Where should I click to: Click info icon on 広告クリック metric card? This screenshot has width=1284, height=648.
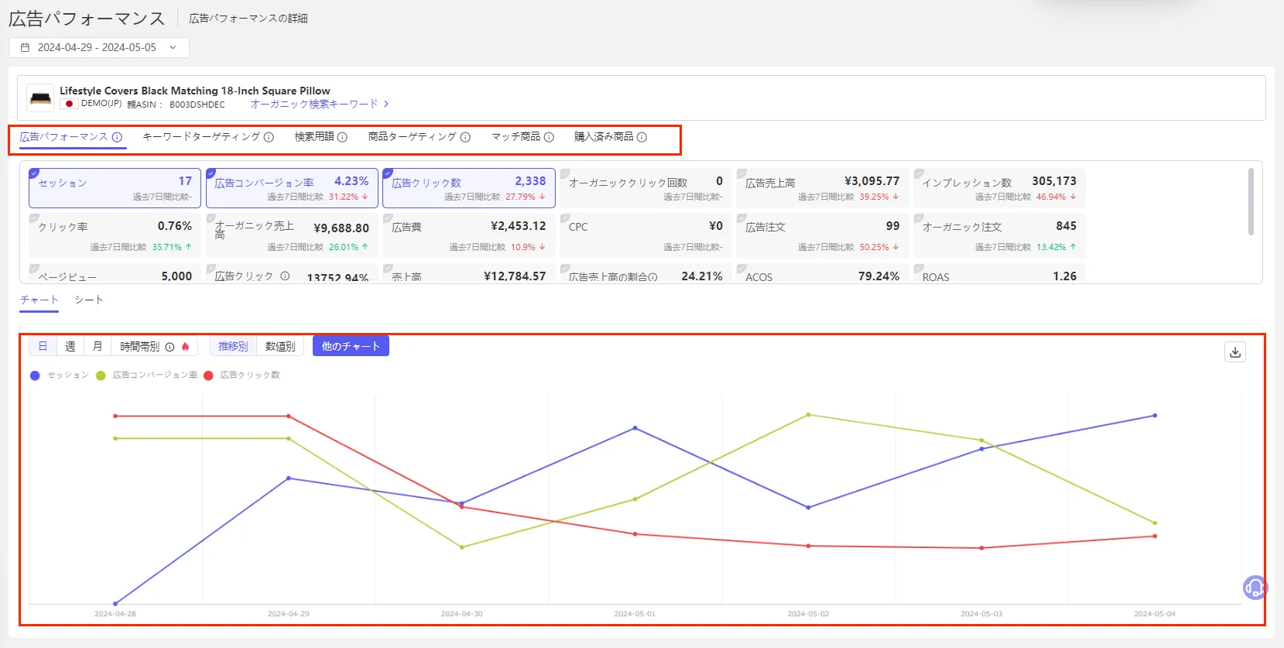pos(285,276)
